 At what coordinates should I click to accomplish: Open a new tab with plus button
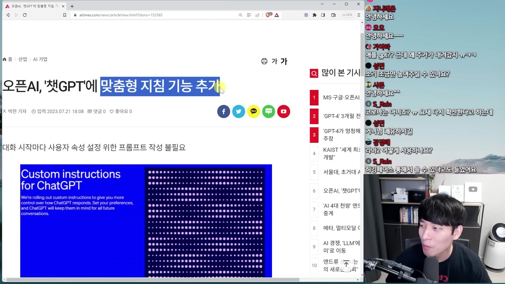click(72, 6)
